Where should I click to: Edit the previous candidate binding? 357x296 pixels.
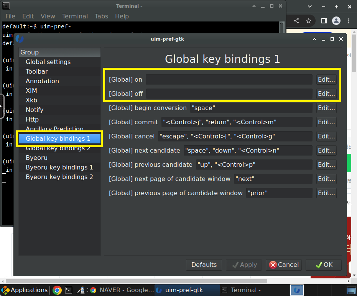coord(326,164)
